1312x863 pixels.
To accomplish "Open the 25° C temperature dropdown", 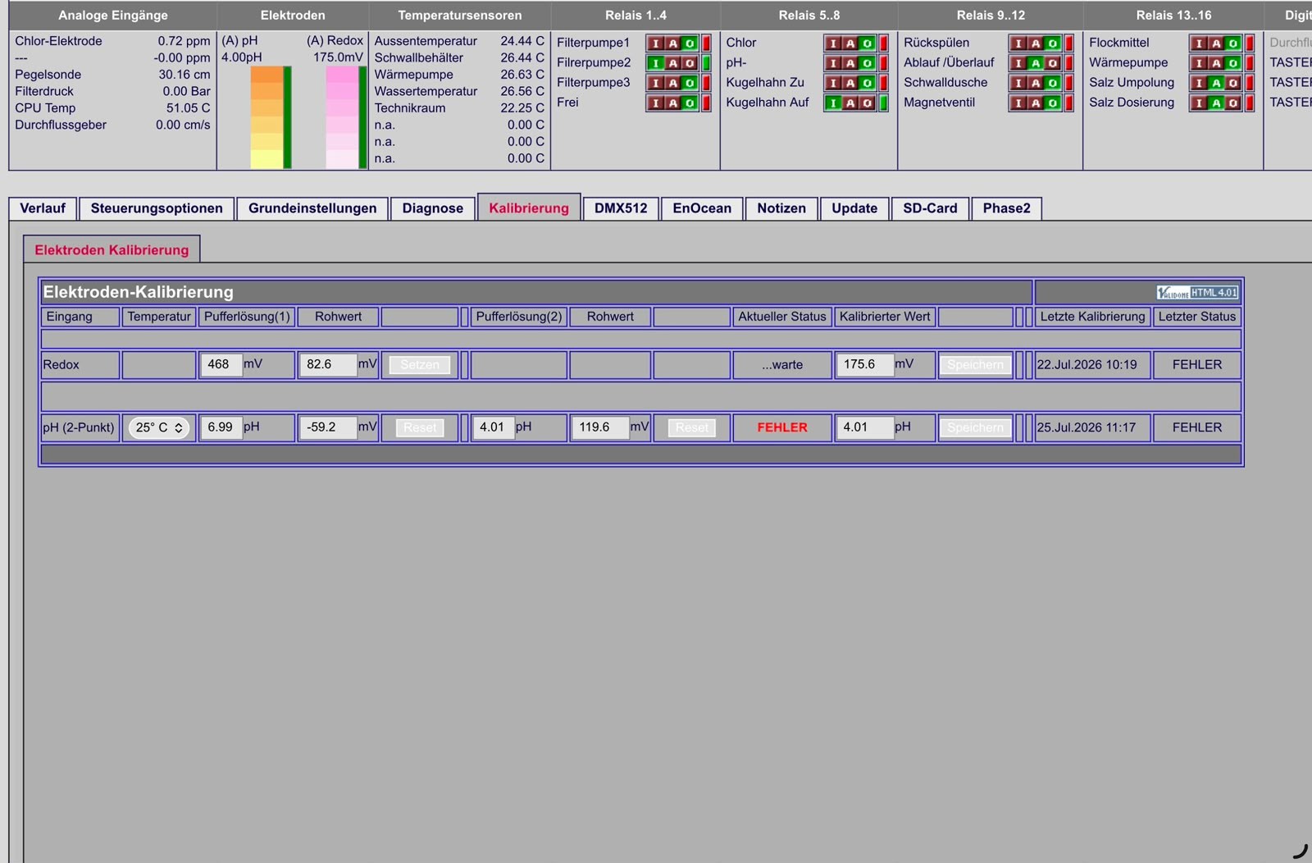I will coord(159,427).
